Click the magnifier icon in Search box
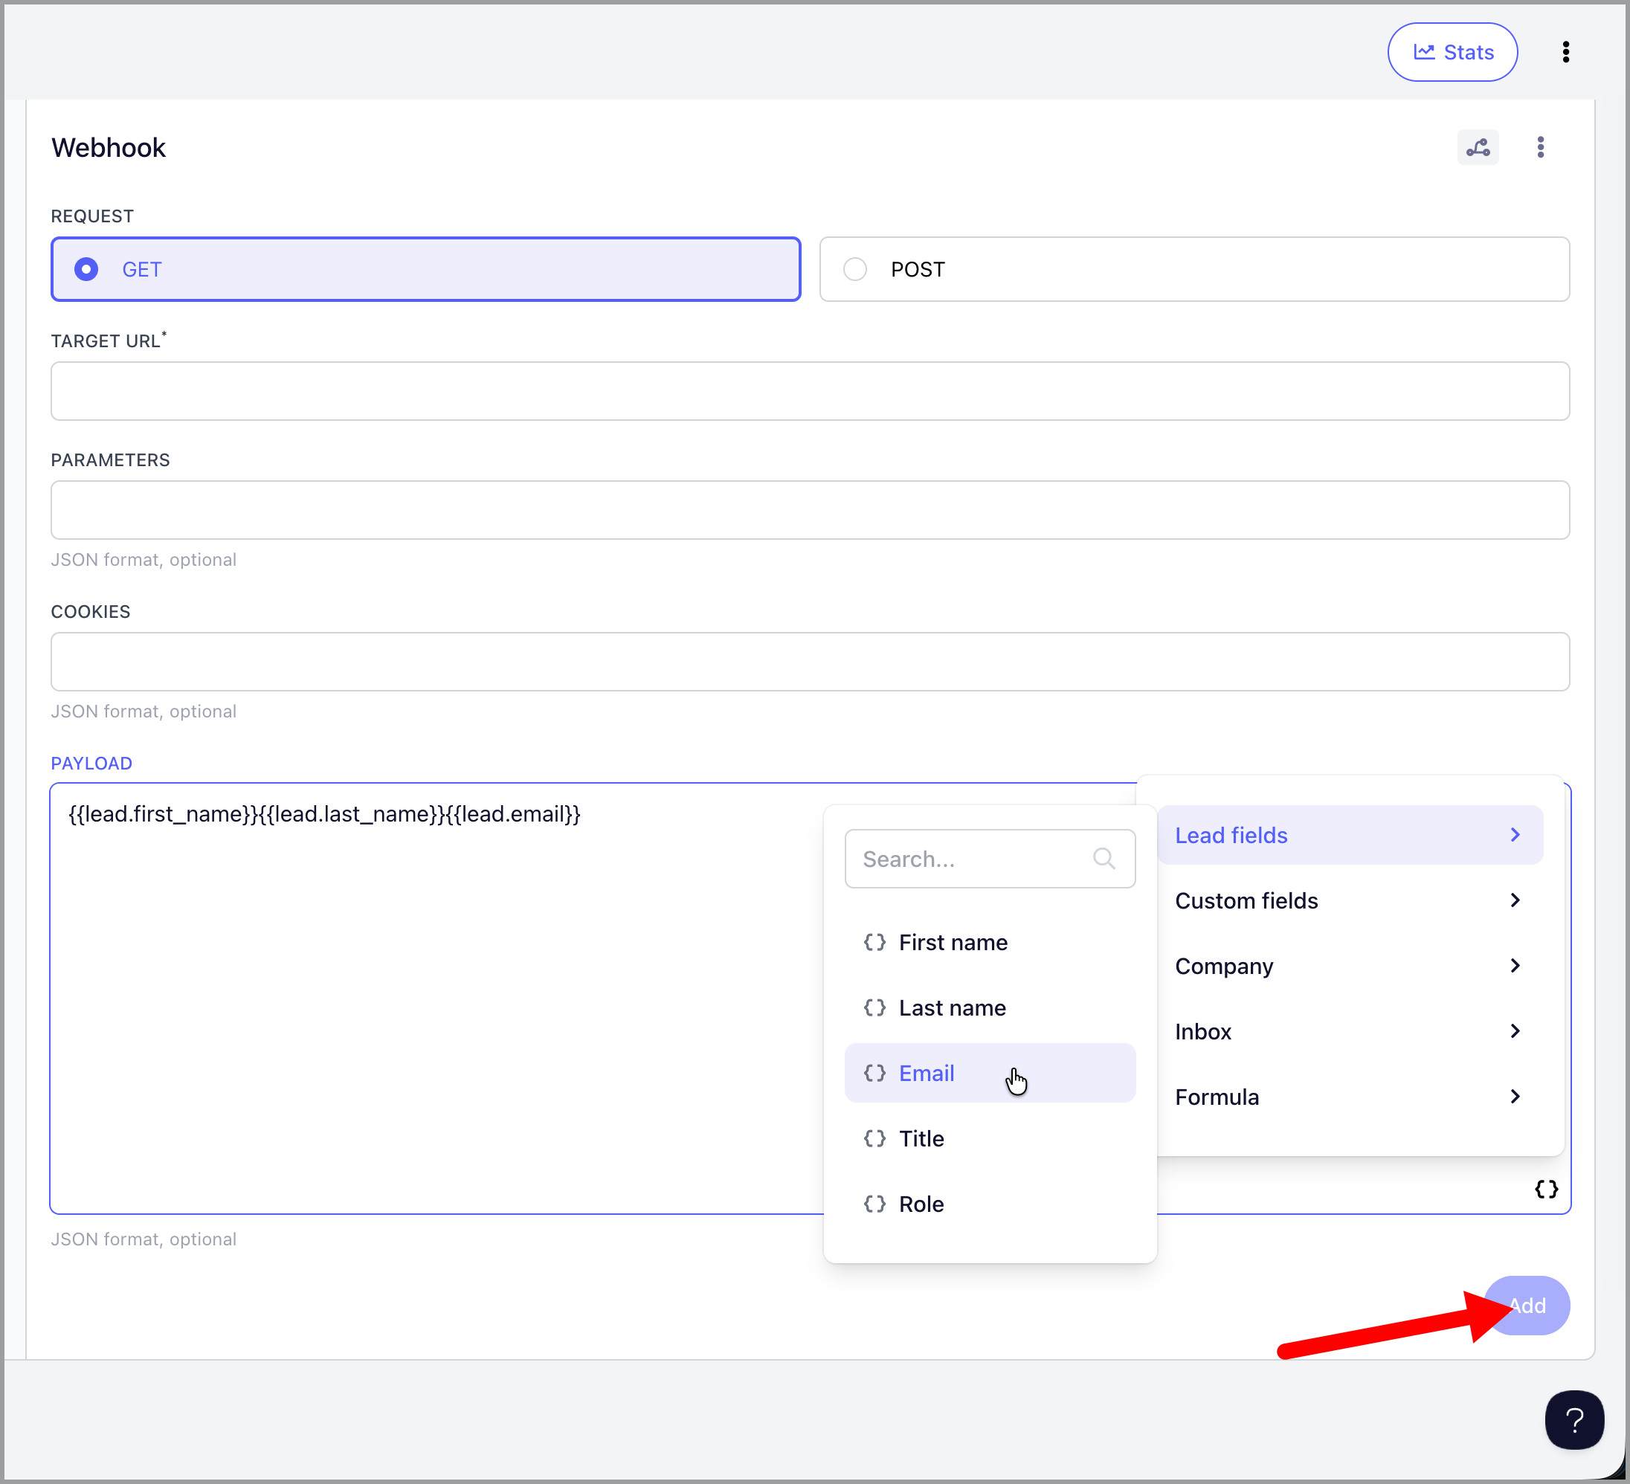1630x1484 pixels. point(1104,859)
